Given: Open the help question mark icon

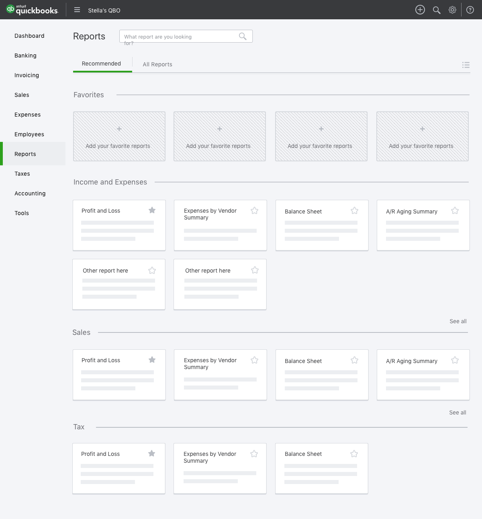Looking at the screenshot, I should pyautogui.click(x=470, y=10).
